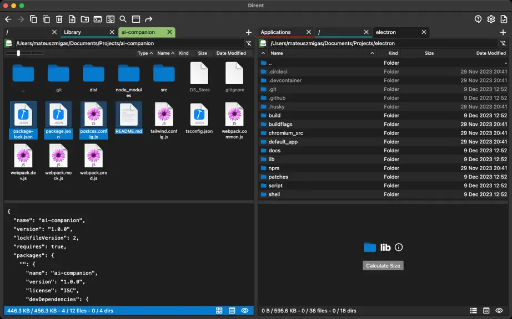This screenshot has height=319, width=512.
Task: Click the Copy files toolbar icon
Action: (x=33, y=19)
